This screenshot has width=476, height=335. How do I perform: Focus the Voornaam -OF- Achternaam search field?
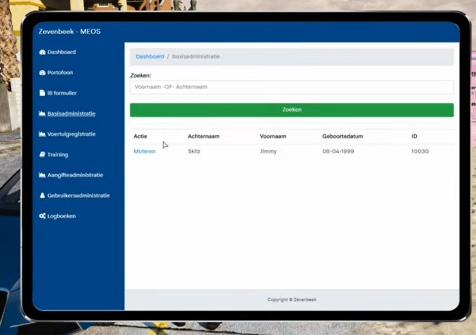coord(291,87)
